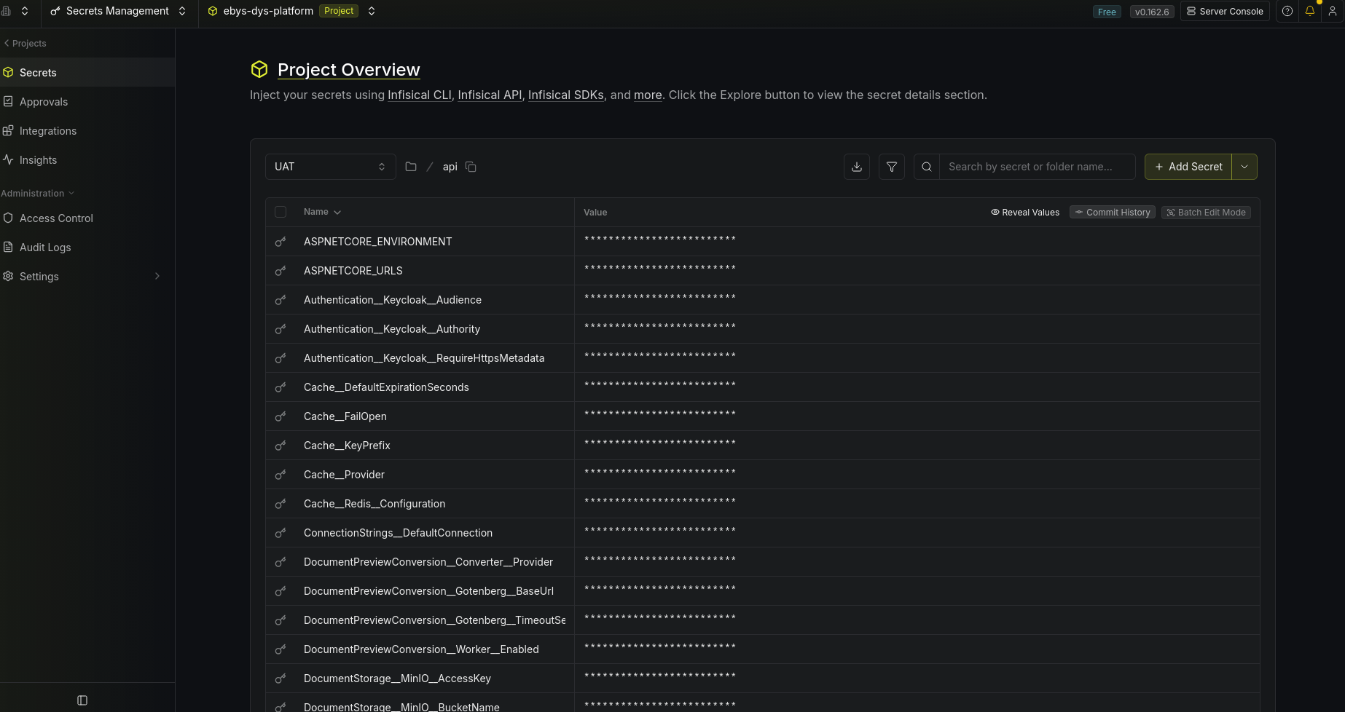The width and height of the screenshot is (1345, 712).
Task: Click key icon for Authentication__Keycloak__Audience row
Action: point(281,300)
